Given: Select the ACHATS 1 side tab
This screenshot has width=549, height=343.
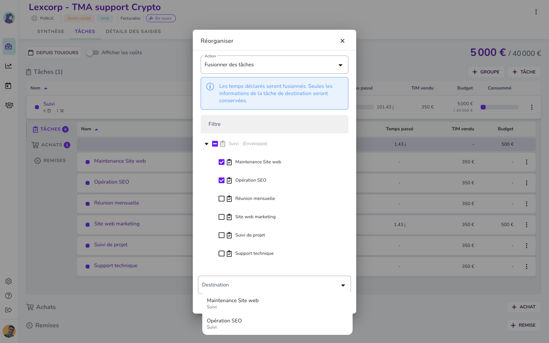Looking at the screenshot, I should point(51,145).
